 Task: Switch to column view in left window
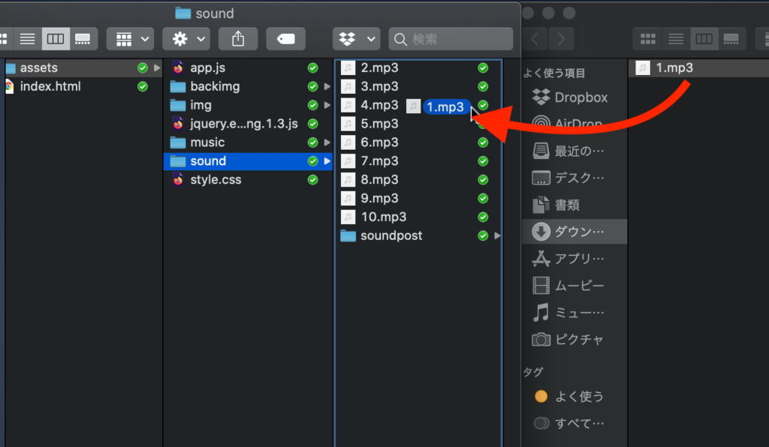pos(56,38)
